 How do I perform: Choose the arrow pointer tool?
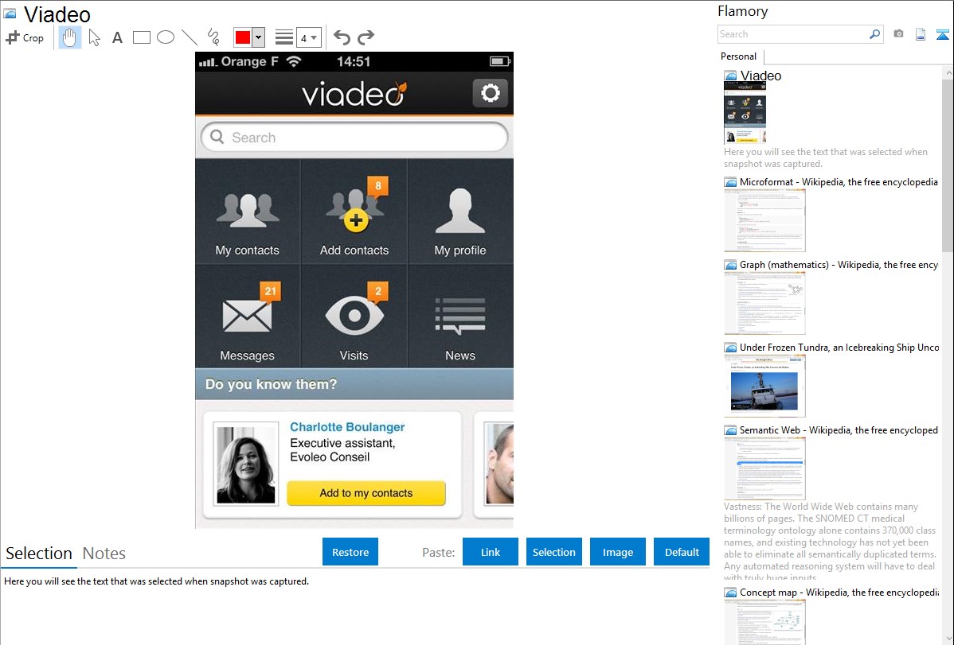point(94,37)
